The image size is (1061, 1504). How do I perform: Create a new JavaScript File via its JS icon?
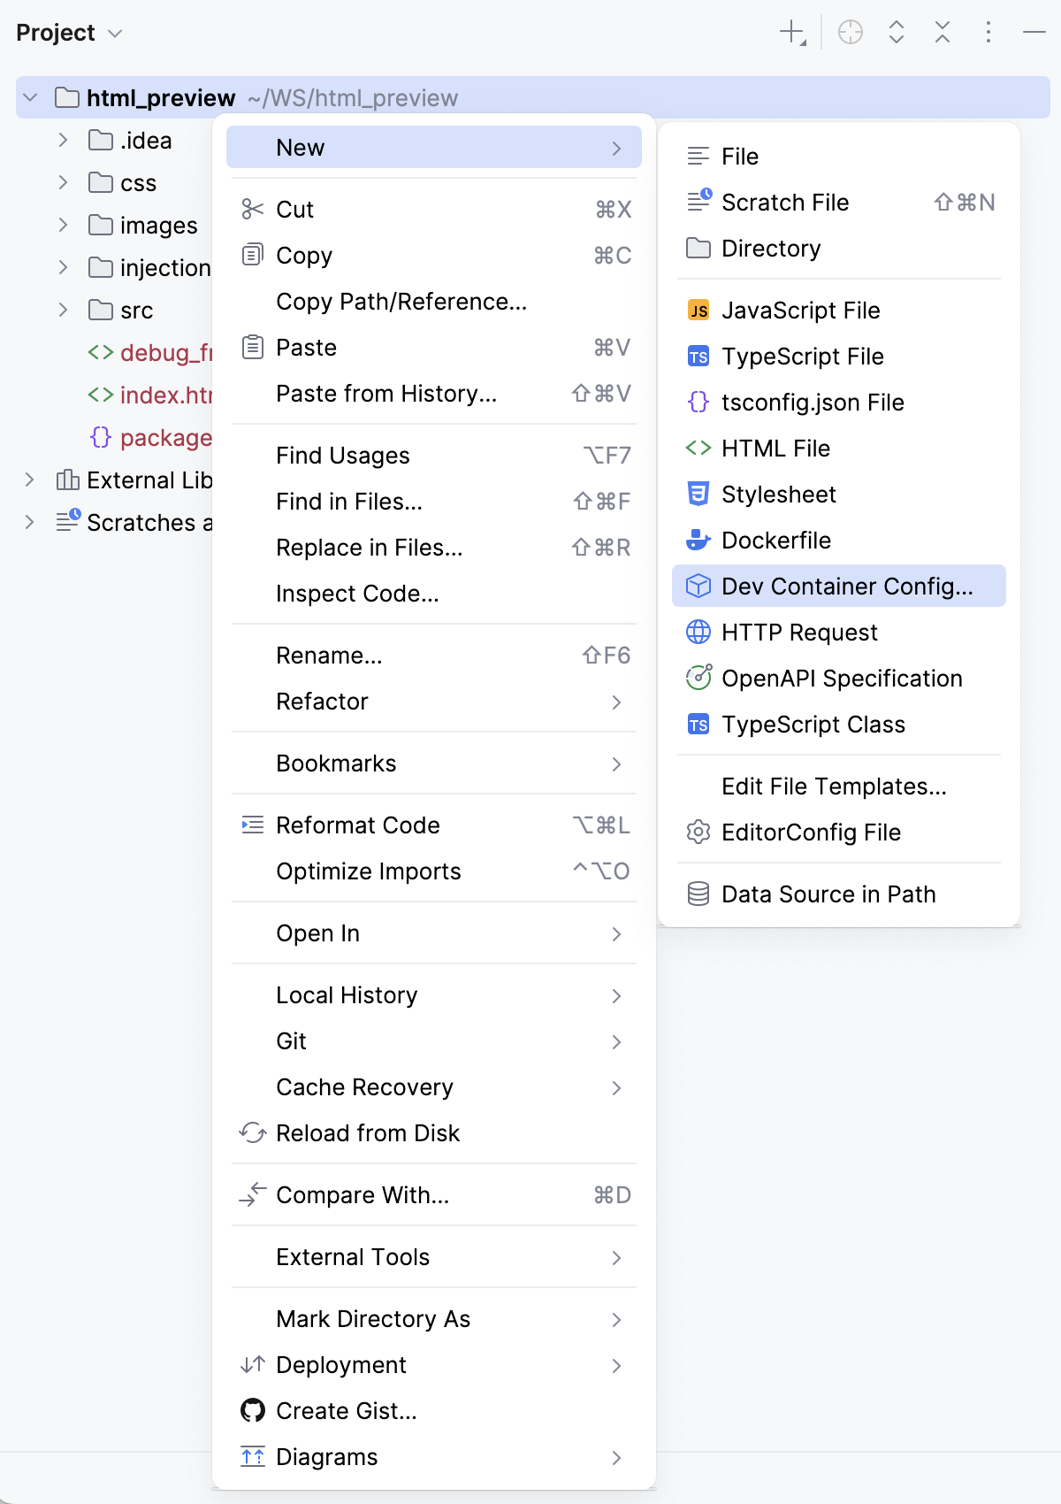pyautogui.click(x=698, y=311)
